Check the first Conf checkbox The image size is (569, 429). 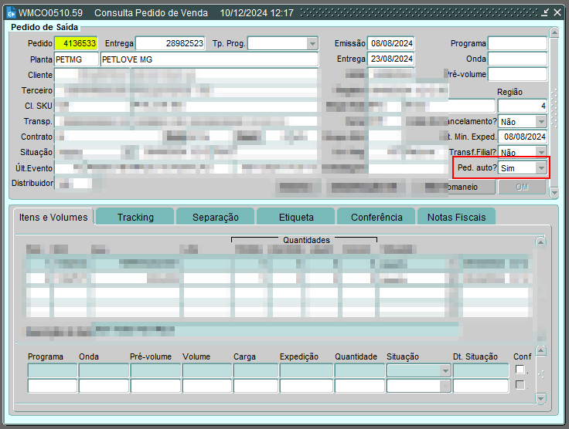[520, 370]
